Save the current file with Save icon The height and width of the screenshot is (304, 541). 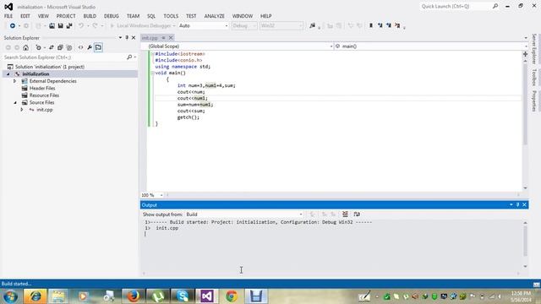click(60, 26)
